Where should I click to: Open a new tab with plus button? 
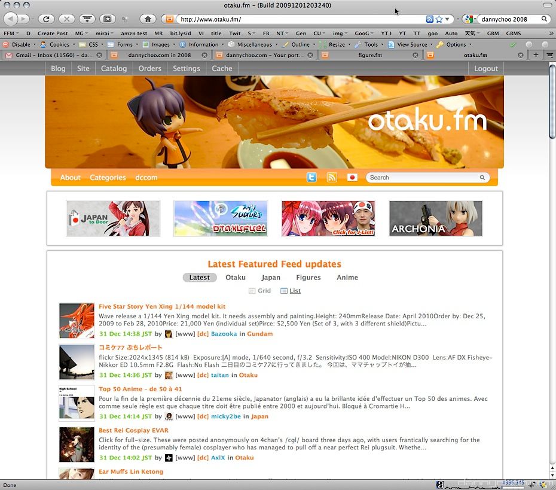coord(536,55)
